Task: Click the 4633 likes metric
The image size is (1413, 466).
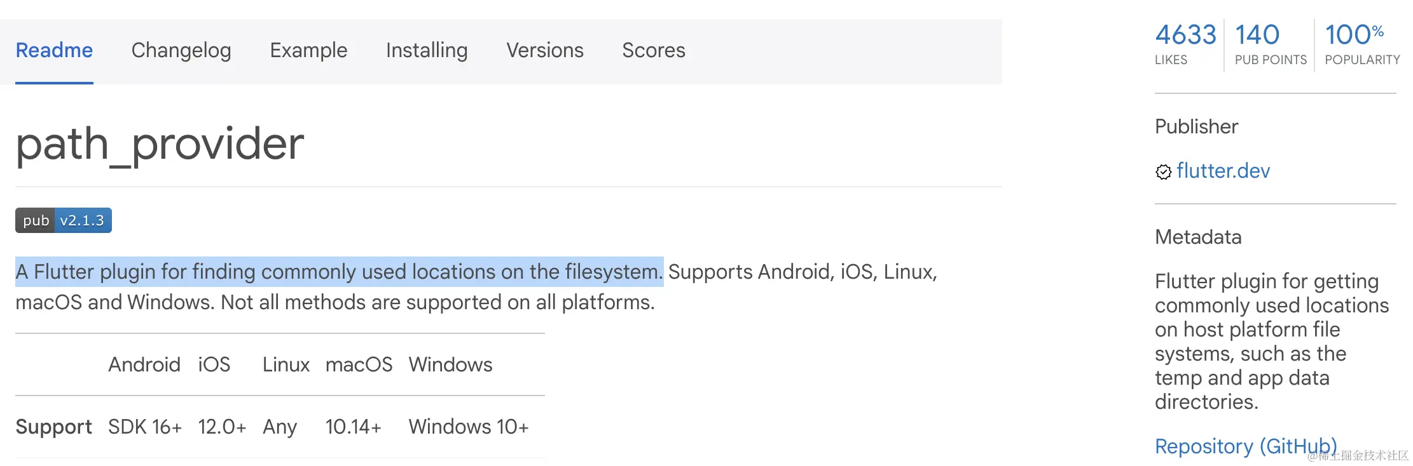Action: 1185,34
